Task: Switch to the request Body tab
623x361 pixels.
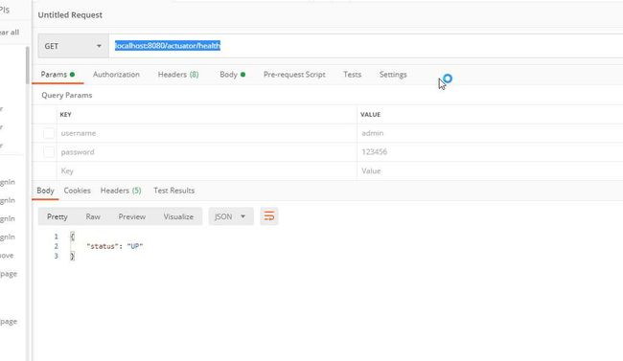Action: [233, 75]
